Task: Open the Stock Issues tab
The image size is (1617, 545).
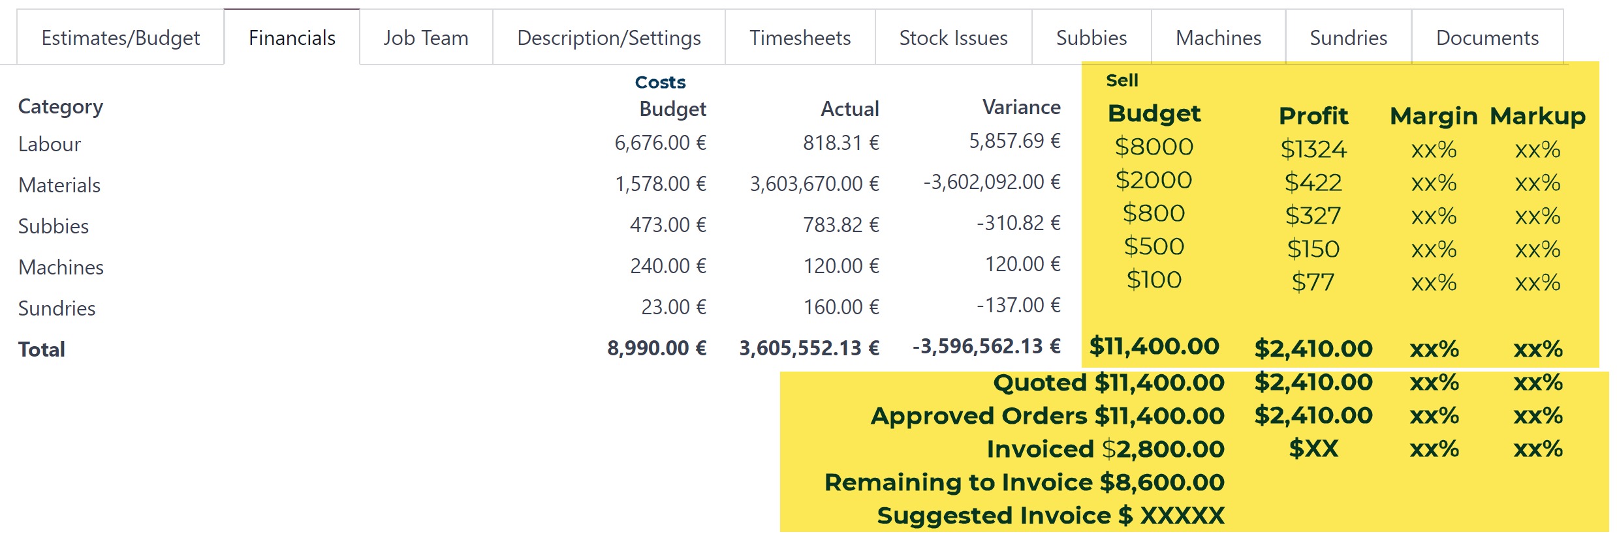Action: [953, 38]
